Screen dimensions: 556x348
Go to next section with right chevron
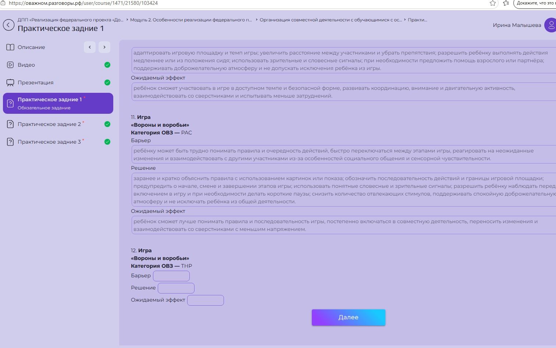[104, 47]
